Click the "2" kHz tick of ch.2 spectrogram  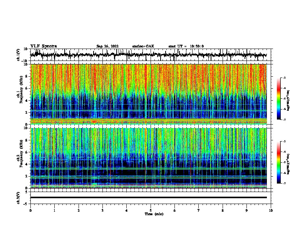coord(27,176)
